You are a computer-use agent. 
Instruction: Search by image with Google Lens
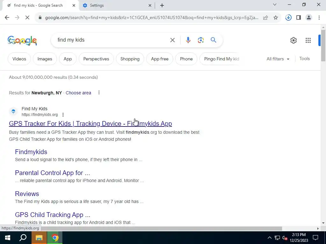pos(201,40)
